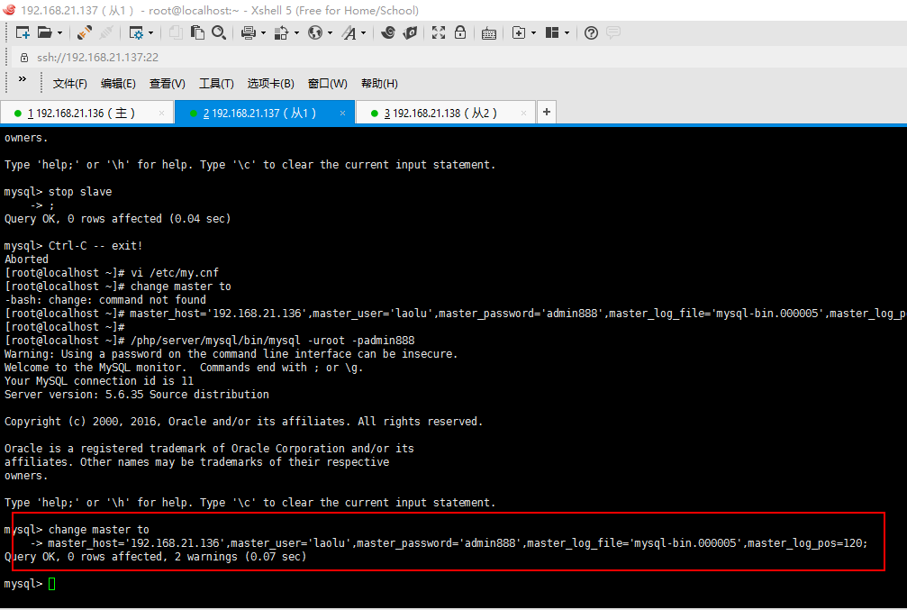Image resolution: width=907 pixels, height=610 pixels.
Task: Open the virtual keyboard icon
Action: pos(488,33)
